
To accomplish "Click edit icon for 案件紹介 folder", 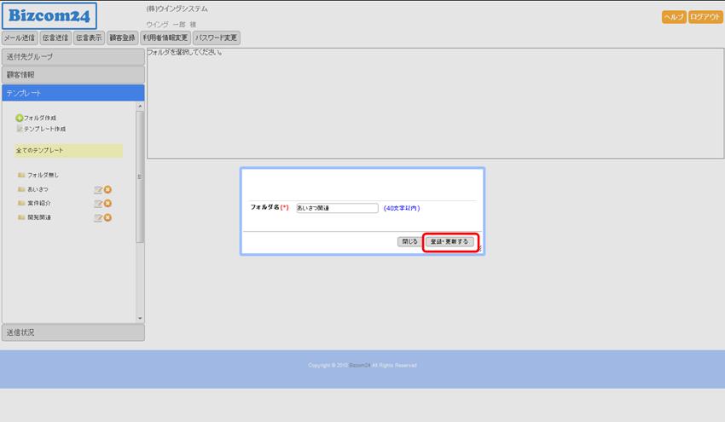I will 98,204.
